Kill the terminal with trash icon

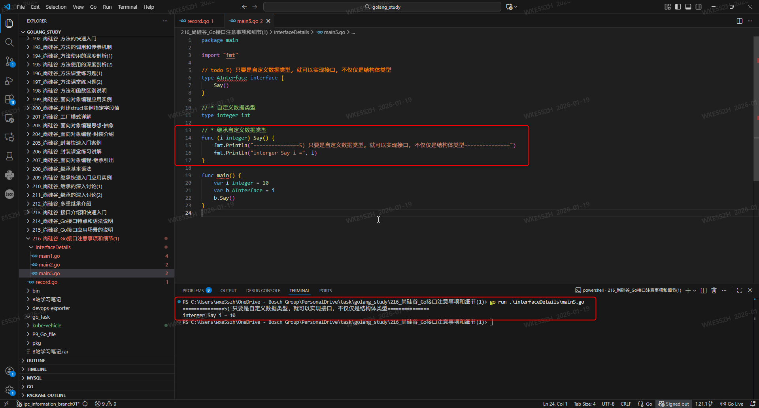(x=714, y=290)
